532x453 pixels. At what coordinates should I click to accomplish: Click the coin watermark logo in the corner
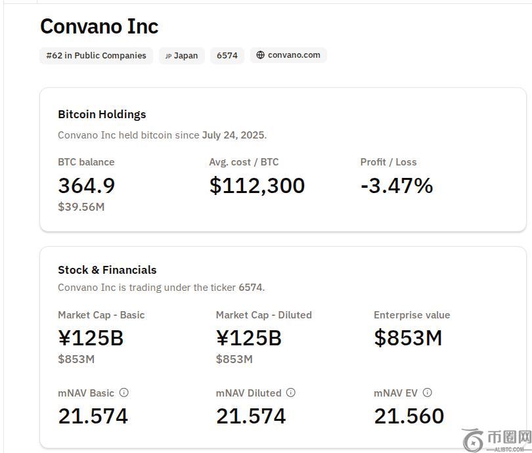point(472,440)
